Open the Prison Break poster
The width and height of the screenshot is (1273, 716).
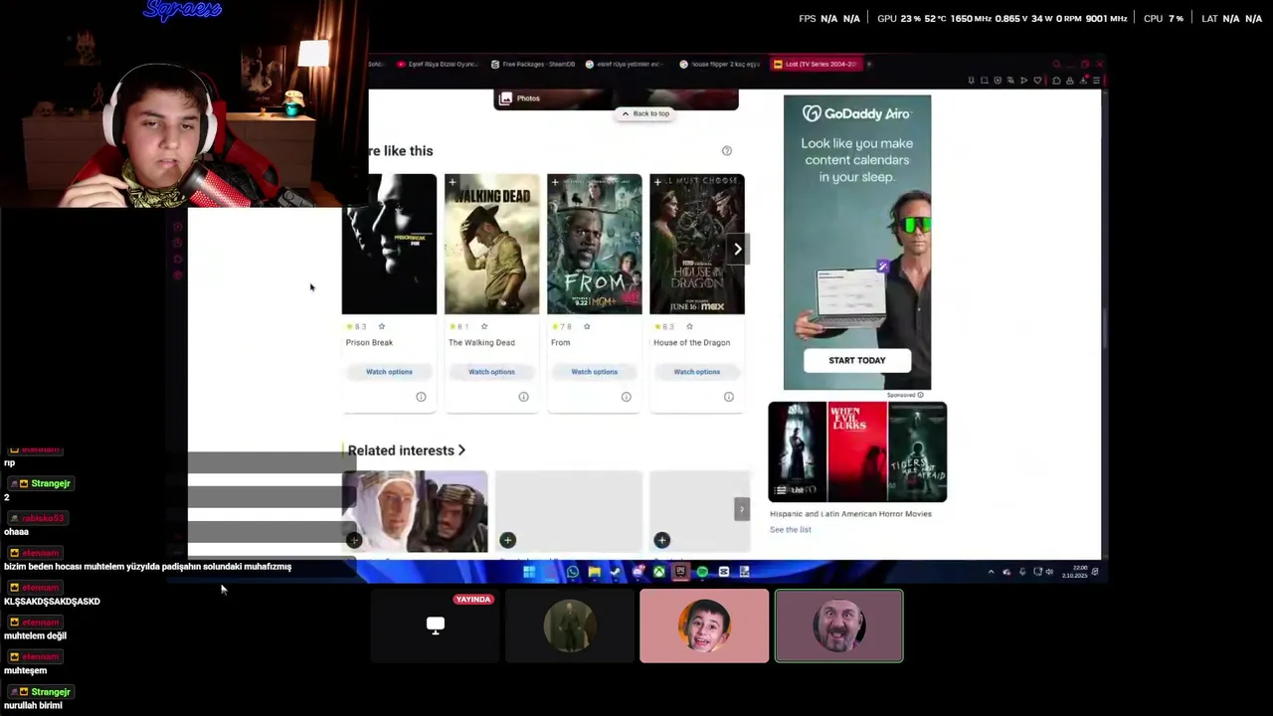[389, 244]
